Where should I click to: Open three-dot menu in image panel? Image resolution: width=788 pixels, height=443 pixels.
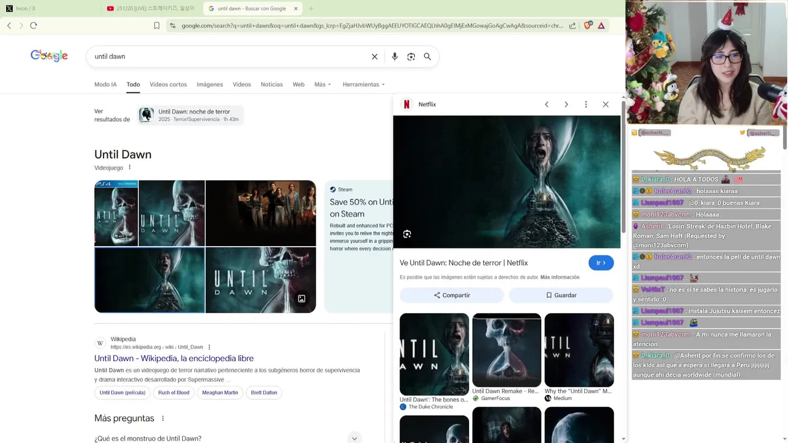[x=586, y=105]
